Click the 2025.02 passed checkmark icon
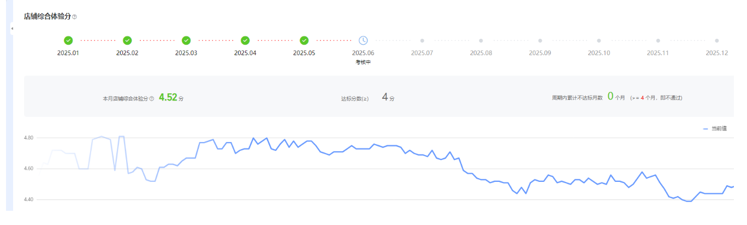The height and width of the screenshot is (225, 747). click(127, 40)
